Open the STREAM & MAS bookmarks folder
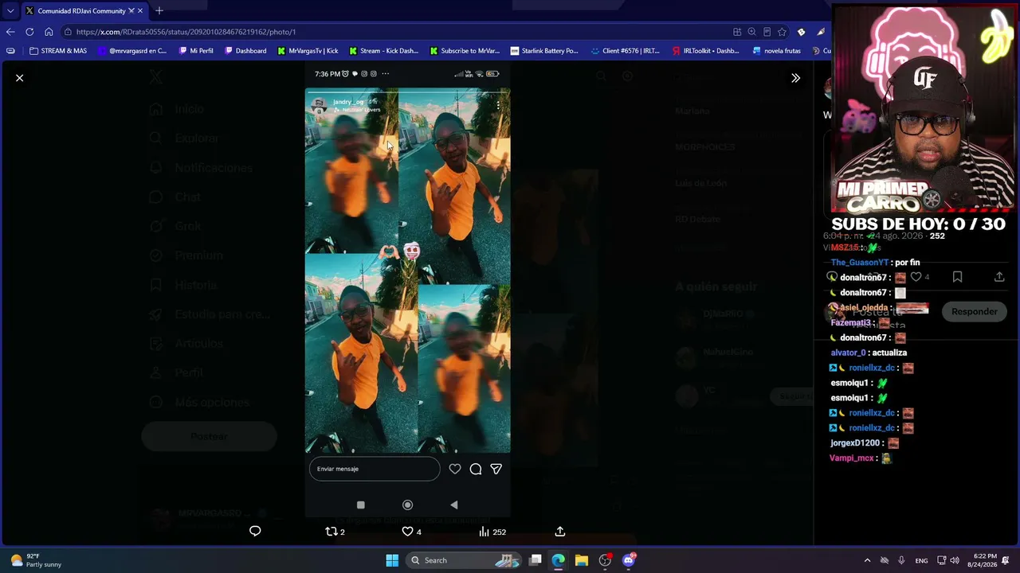1020x573 pixels. pos(58,51)
